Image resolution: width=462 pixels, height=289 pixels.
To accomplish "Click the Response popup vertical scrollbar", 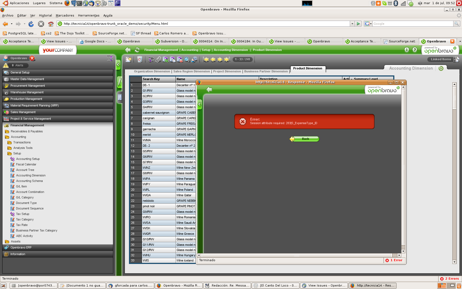I will [403, 169].
